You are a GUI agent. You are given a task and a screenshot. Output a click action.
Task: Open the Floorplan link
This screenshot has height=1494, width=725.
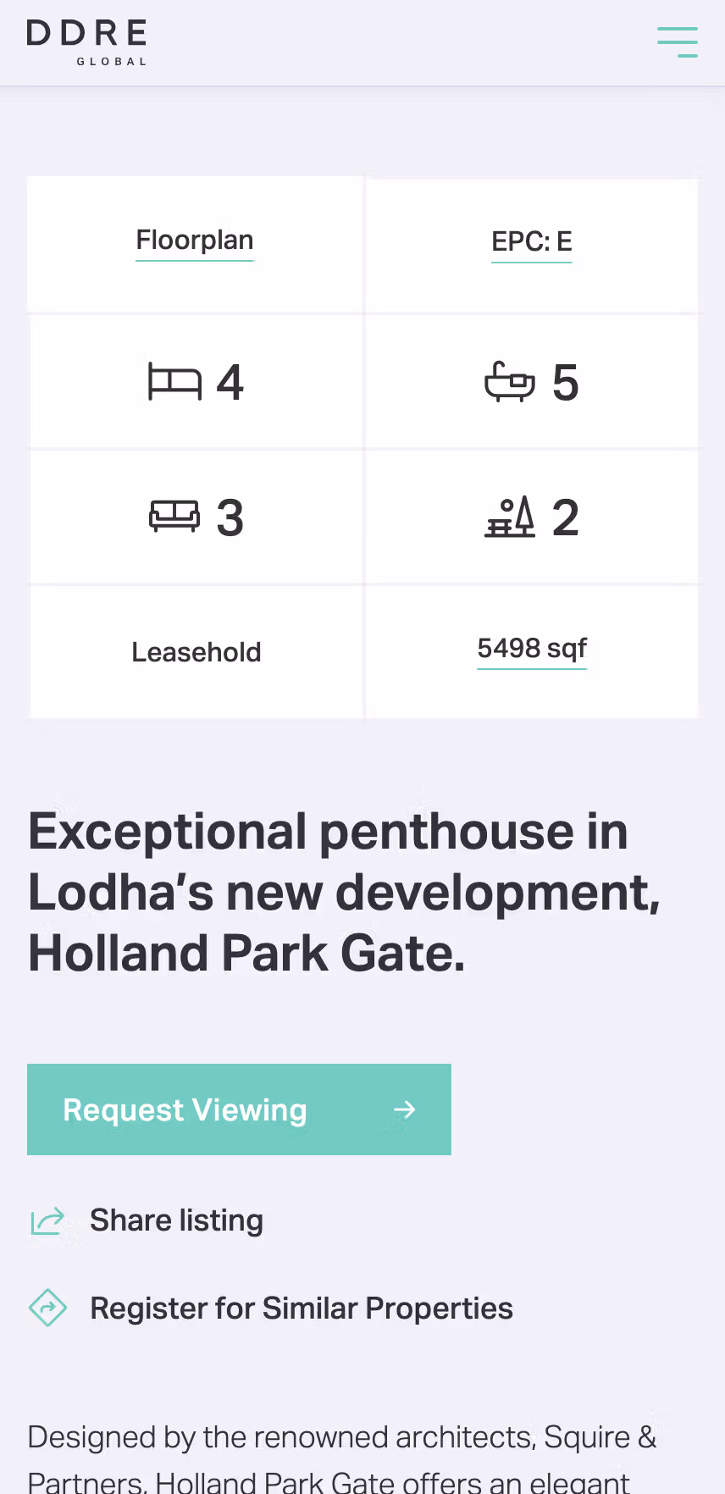tap(195, 241)
